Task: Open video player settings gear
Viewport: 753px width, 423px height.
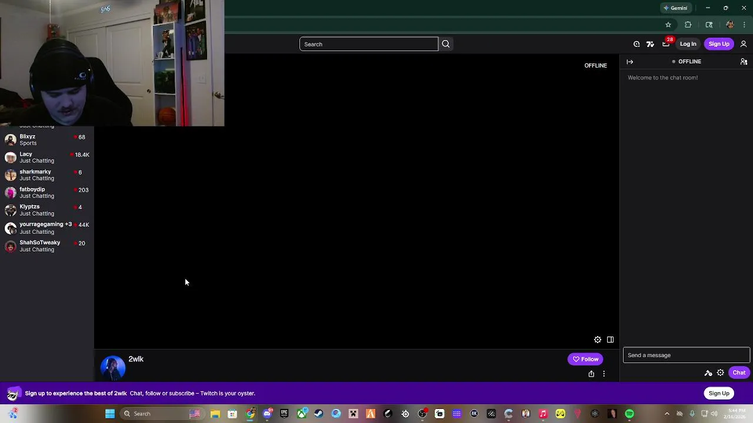Action: (x=598, y=340)
